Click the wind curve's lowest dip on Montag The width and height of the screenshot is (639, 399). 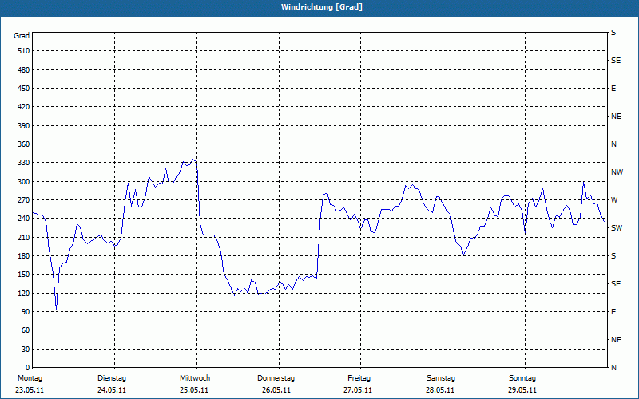point(57,310)
